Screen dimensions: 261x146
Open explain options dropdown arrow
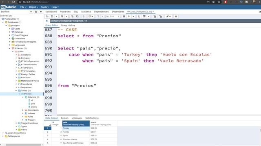(x=148, y=16)
